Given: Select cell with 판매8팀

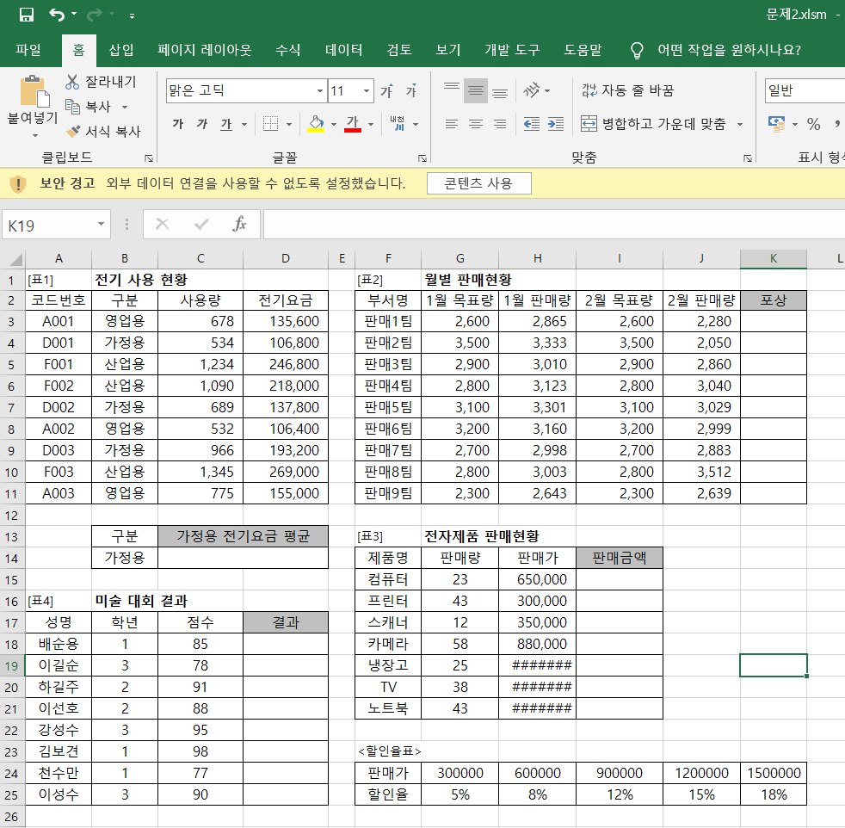Looking at the screenshot, I should coord(388,472).
